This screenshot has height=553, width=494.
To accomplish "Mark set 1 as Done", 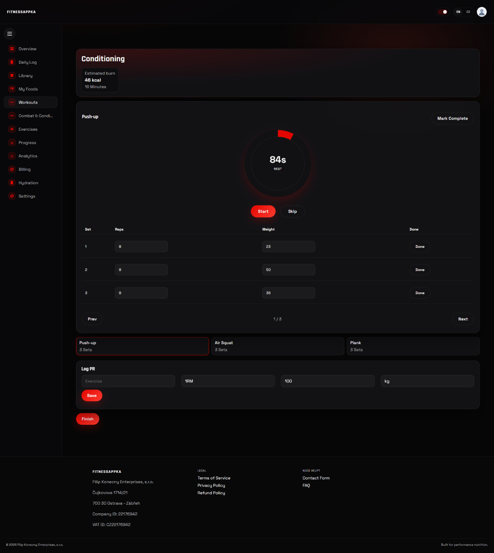I will [x=420, y=247].
